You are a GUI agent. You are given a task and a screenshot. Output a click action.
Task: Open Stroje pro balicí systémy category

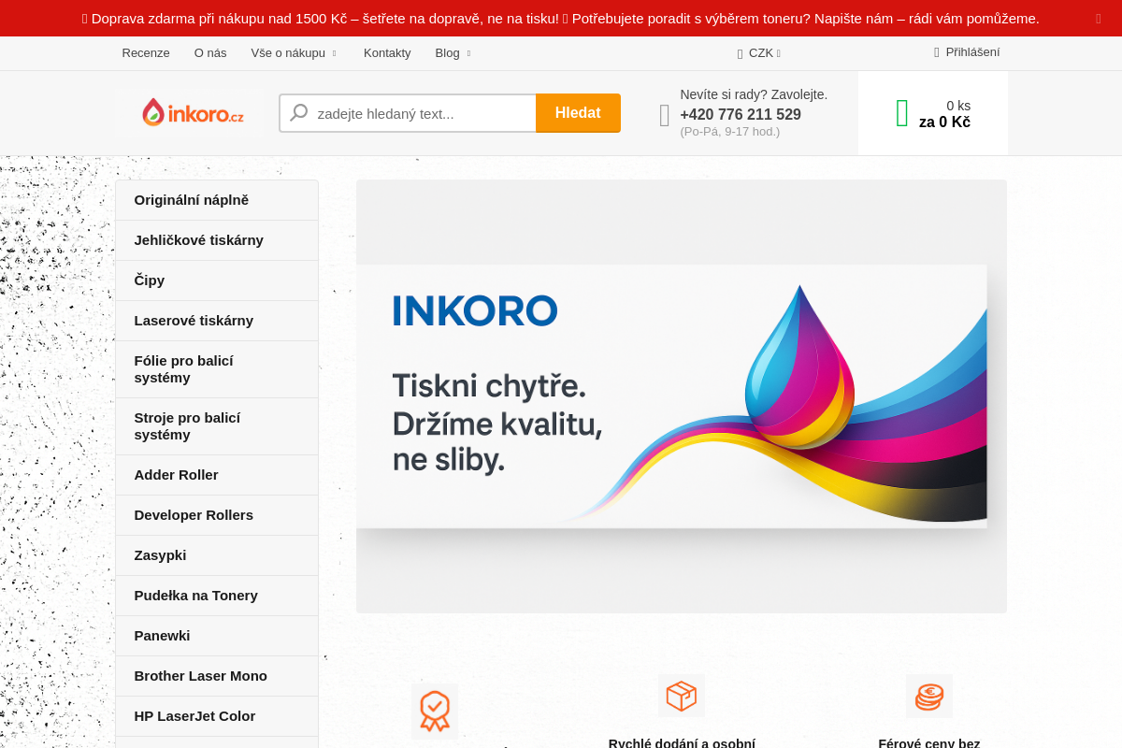point(217,426)
